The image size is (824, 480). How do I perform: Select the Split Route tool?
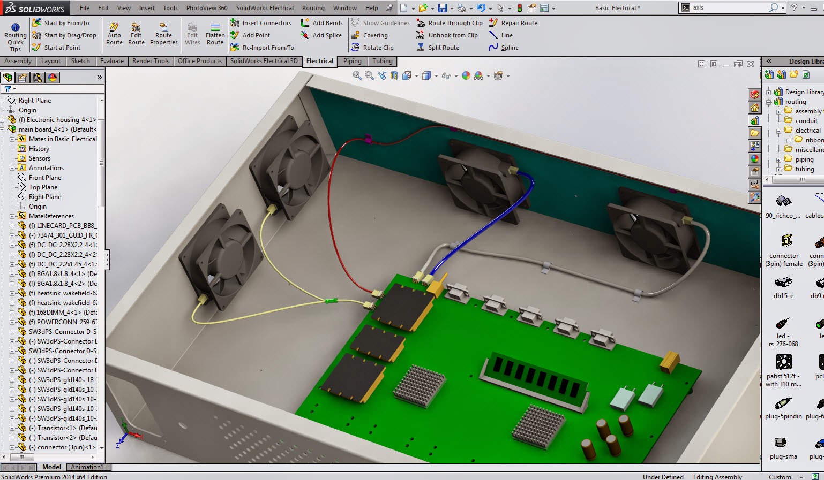420,47
